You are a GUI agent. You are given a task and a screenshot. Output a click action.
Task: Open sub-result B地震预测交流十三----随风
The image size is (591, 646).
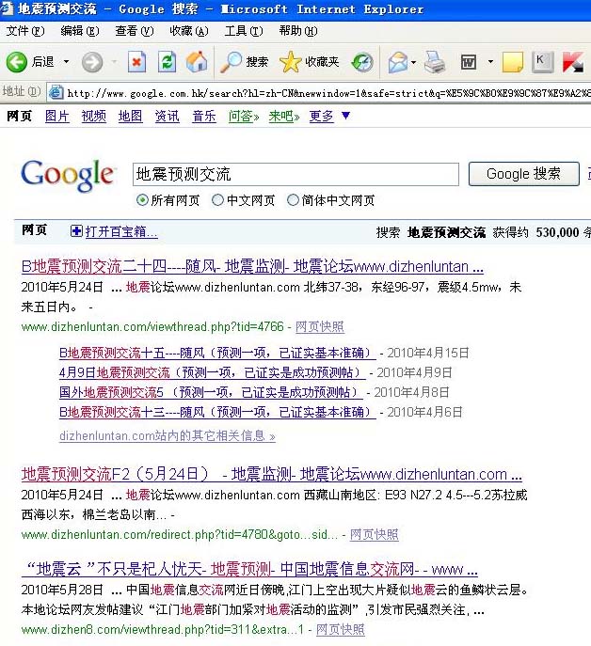click(217, 412)
